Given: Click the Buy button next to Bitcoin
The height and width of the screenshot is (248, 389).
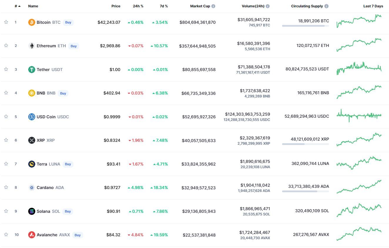Looking at the screenshot, I should [68, 22].
